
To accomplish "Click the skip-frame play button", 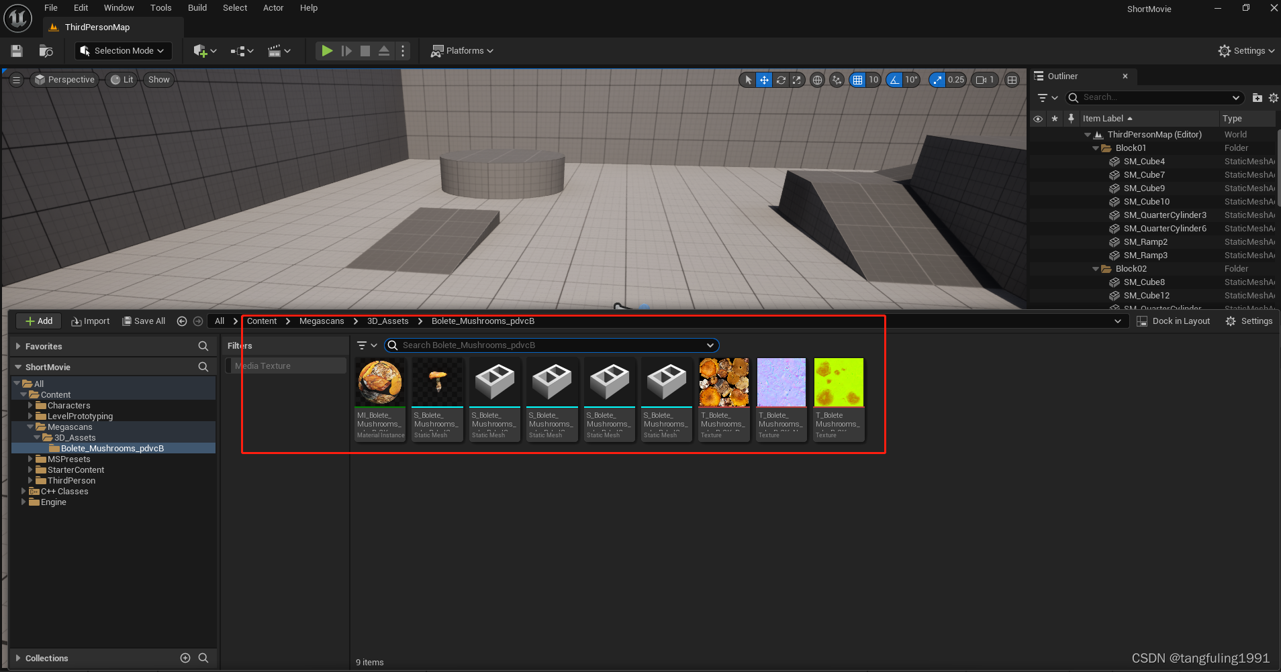I will [x=346, y=51].
